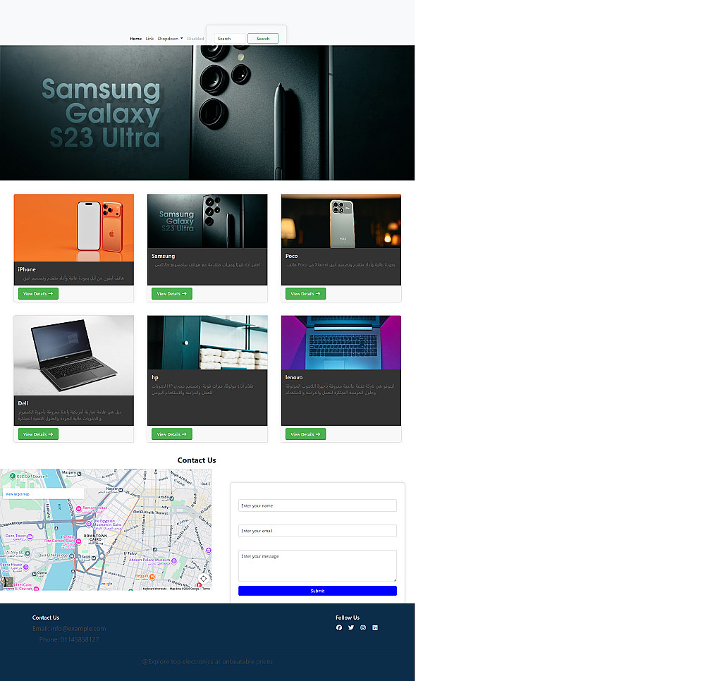Viewport: 705px width, 681px height.
Task: Click the 'Follow Us' footer heading
Action: click(x=347, y=618)
